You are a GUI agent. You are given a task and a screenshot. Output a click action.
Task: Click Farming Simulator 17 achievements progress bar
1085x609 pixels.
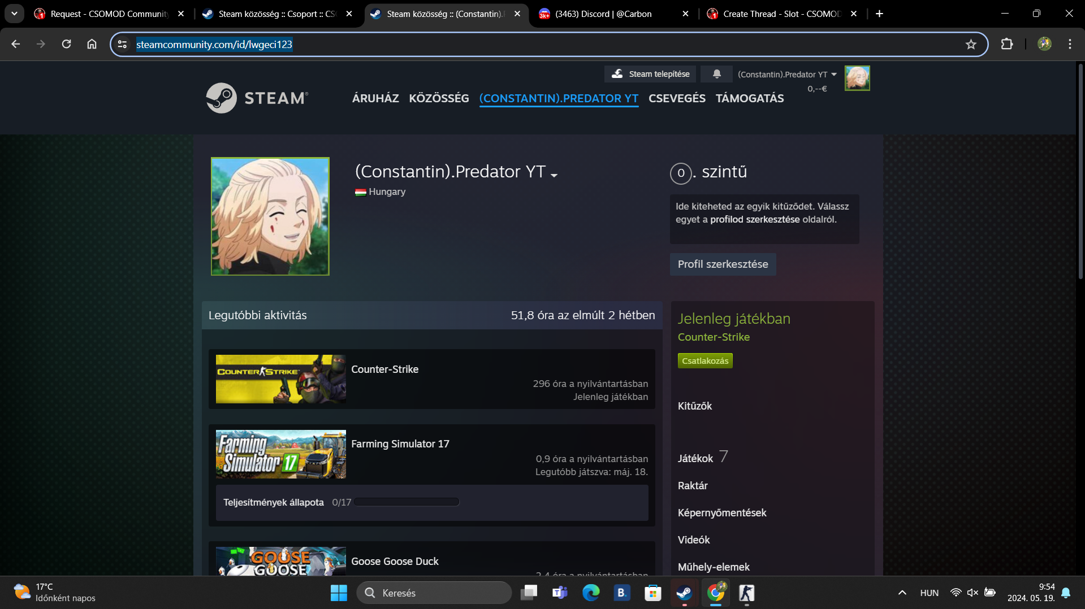[407, 502]
